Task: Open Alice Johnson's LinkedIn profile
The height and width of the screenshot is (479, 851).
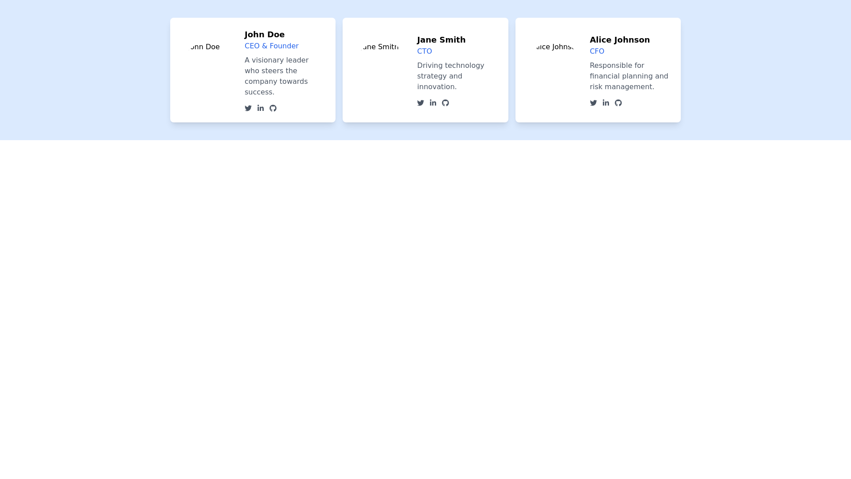Action: click(x=606, y=102)
